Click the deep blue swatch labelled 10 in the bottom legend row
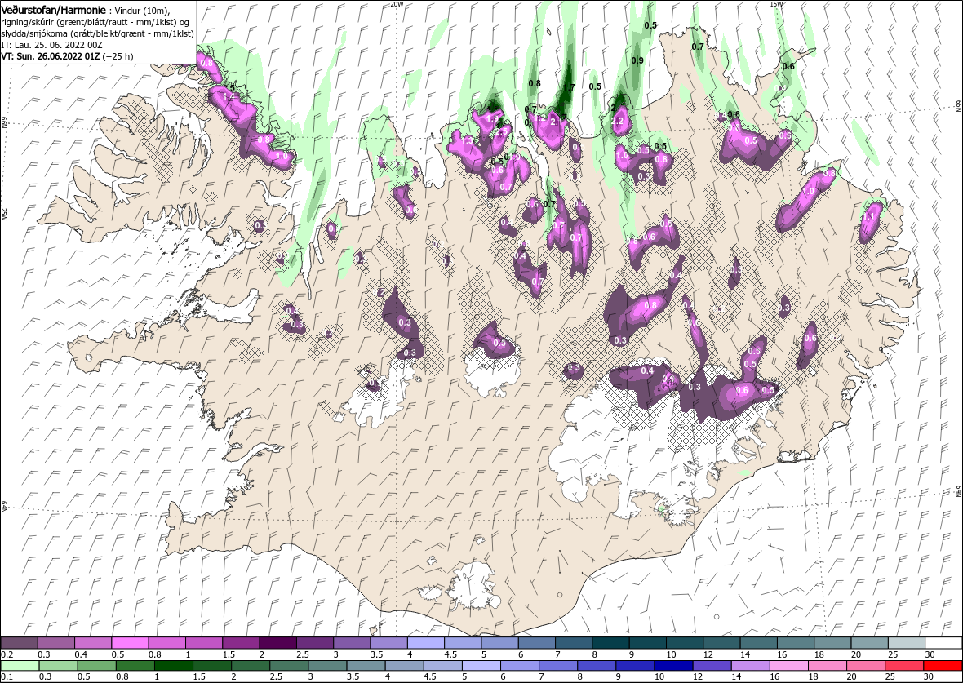 coord(673,666)
